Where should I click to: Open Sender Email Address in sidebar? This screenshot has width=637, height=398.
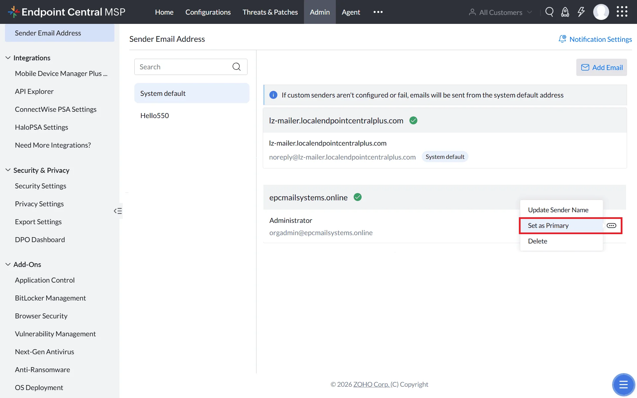click(60, 33)
